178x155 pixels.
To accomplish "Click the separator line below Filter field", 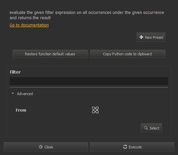I will (89, 87).
